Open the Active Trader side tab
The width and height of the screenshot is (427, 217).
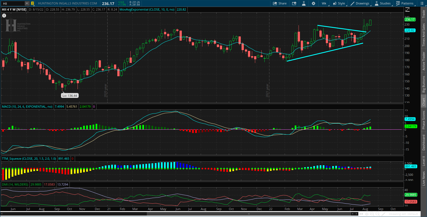click(424, 61)
